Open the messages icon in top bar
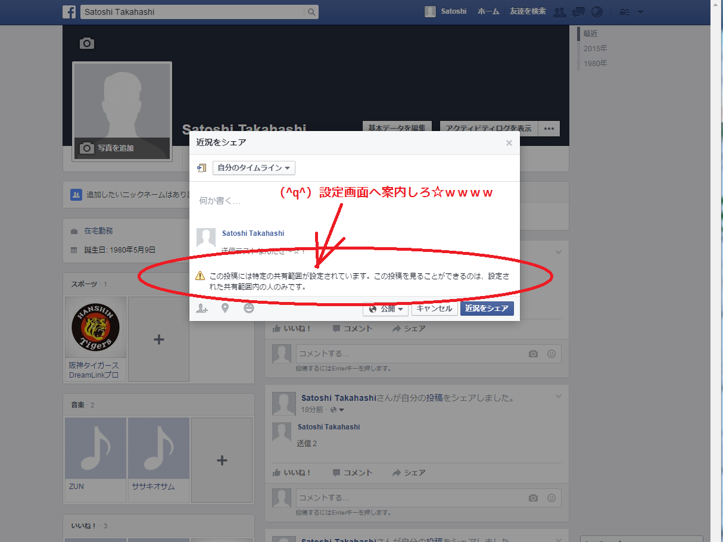 pos(578,12)
